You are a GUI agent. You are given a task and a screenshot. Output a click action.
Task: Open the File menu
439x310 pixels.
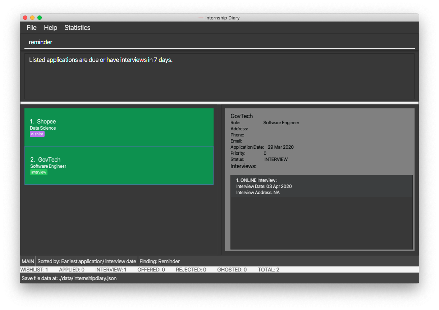tap(32, 28)
